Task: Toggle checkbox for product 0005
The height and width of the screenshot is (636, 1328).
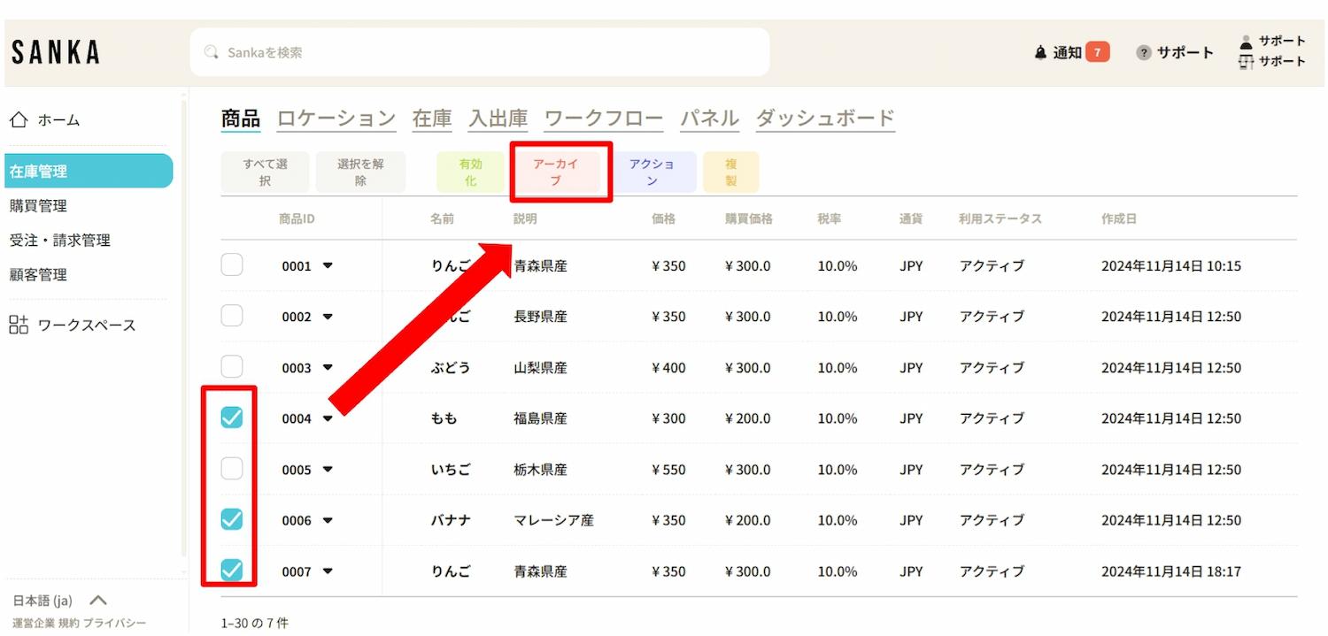Action: pos(232,468)
